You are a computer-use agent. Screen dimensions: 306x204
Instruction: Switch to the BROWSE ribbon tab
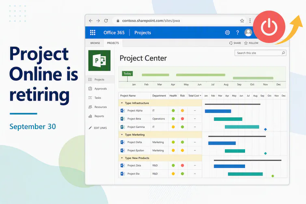coord(95,43)
